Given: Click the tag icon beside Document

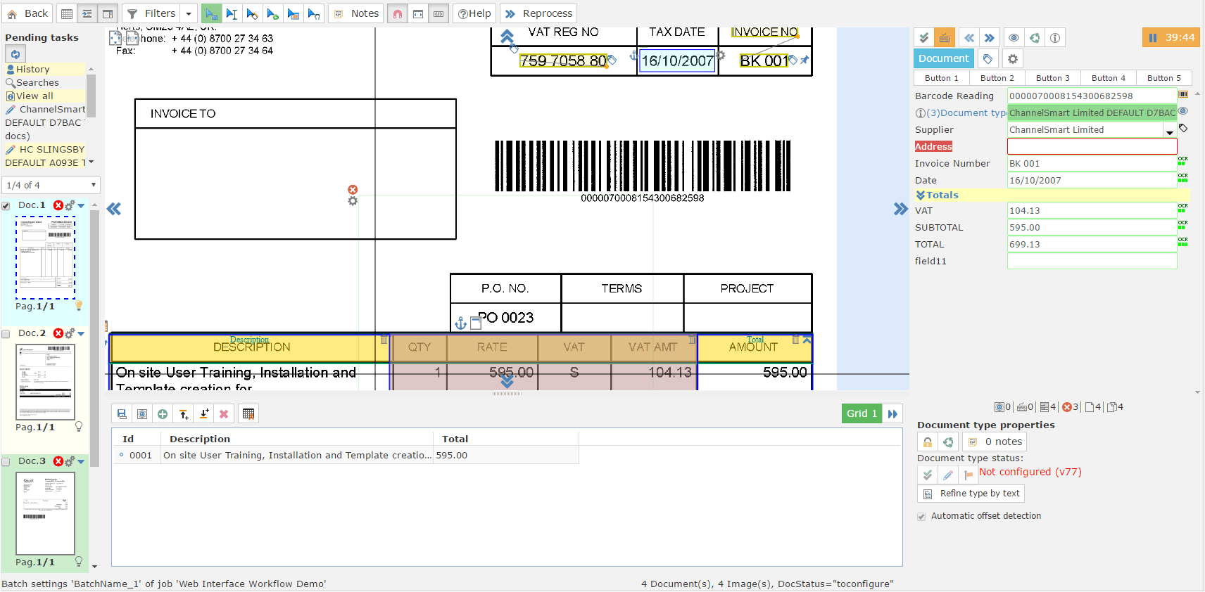Looking at the screenshot, I should [988, 59].
